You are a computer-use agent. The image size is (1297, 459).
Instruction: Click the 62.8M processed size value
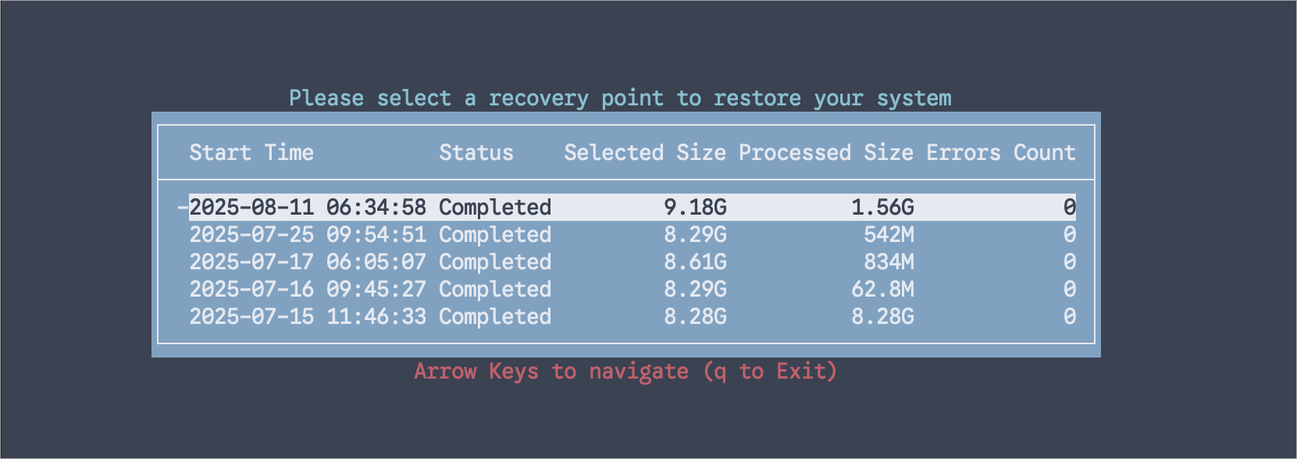882,290
